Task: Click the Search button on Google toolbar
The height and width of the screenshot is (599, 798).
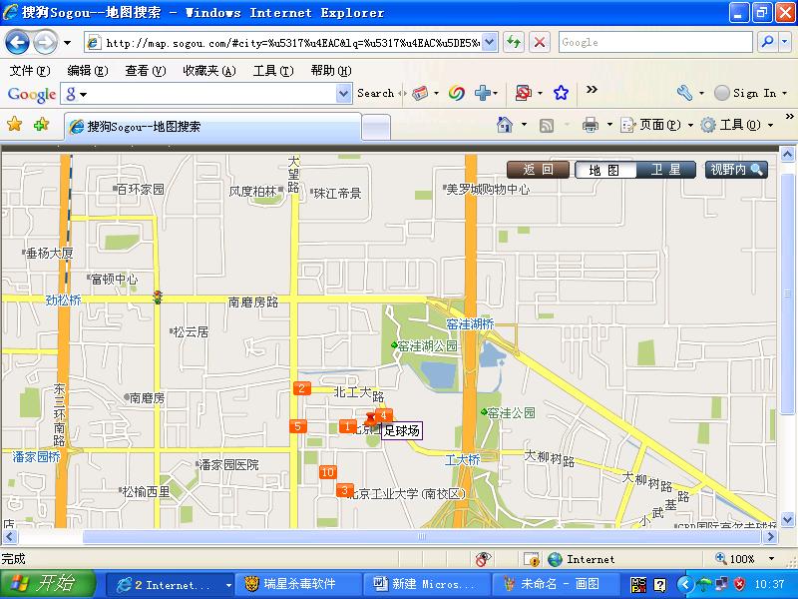Action: [x=376, y=93]
